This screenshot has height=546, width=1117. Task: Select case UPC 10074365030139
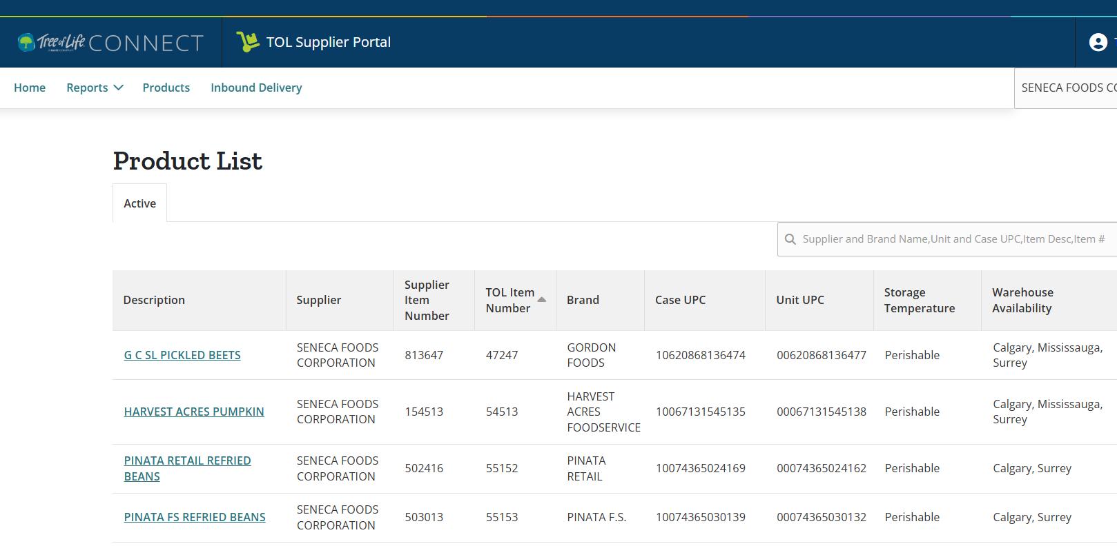pyautogui.click(x=701, y=517)
